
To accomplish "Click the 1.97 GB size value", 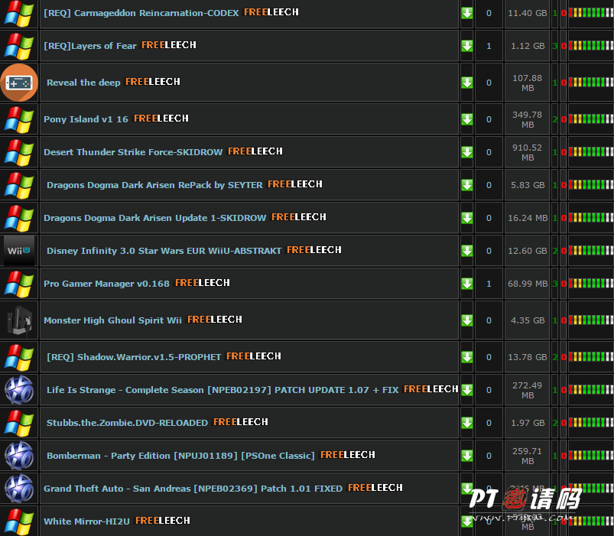I will 528,423.
